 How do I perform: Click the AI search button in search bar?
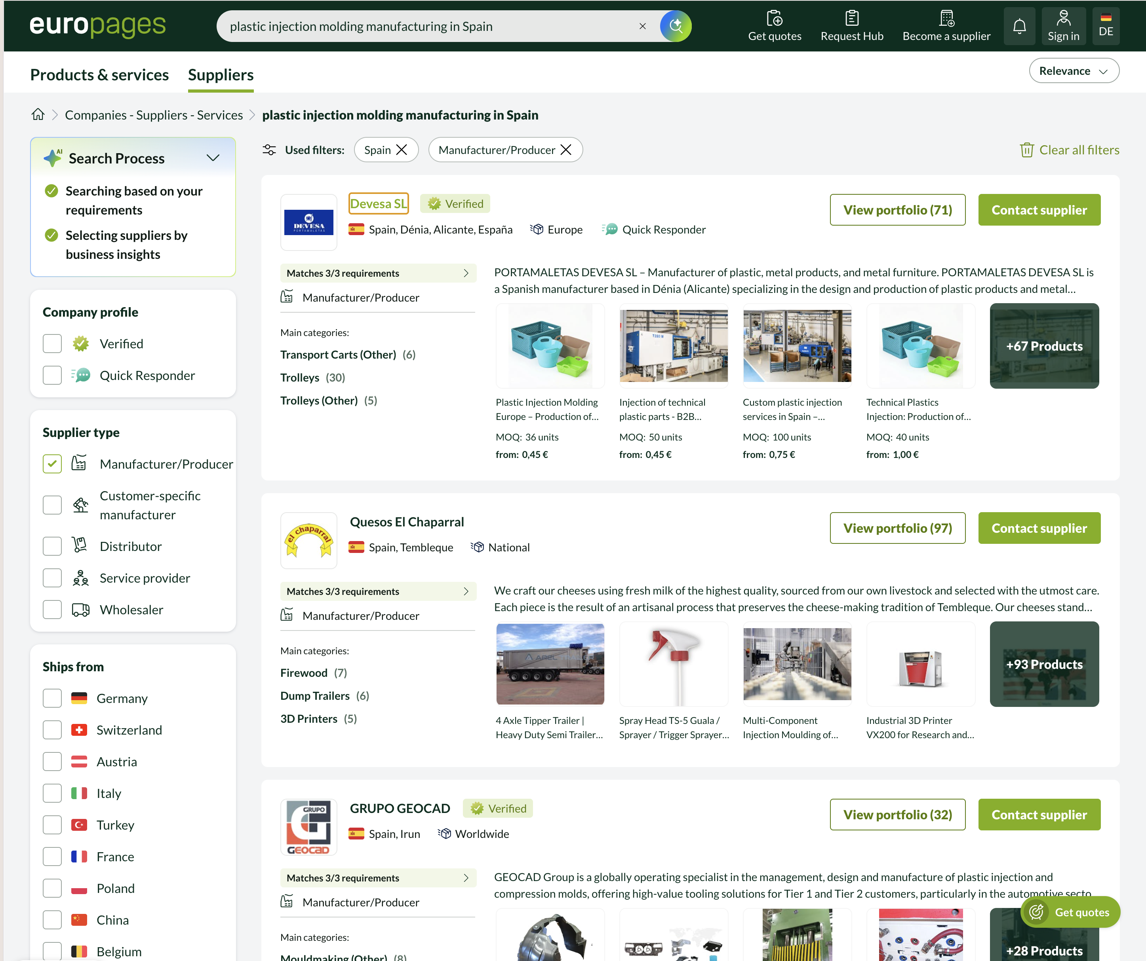[676, 26]
